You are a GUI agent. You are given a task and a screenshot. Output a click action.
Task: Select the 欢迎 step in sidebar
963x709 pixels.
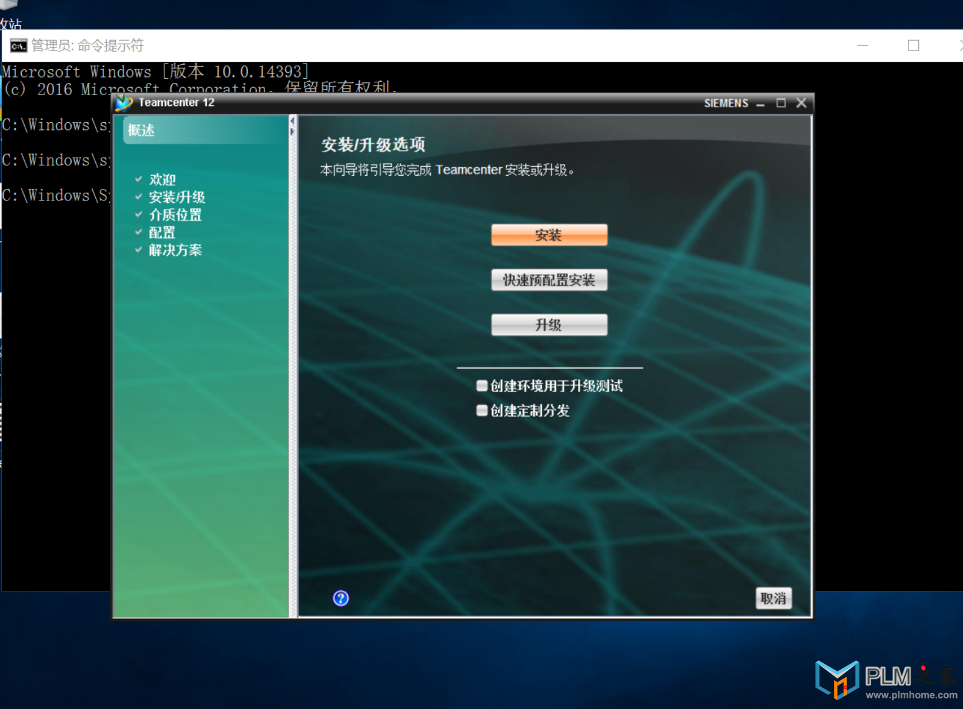point(162,179)
